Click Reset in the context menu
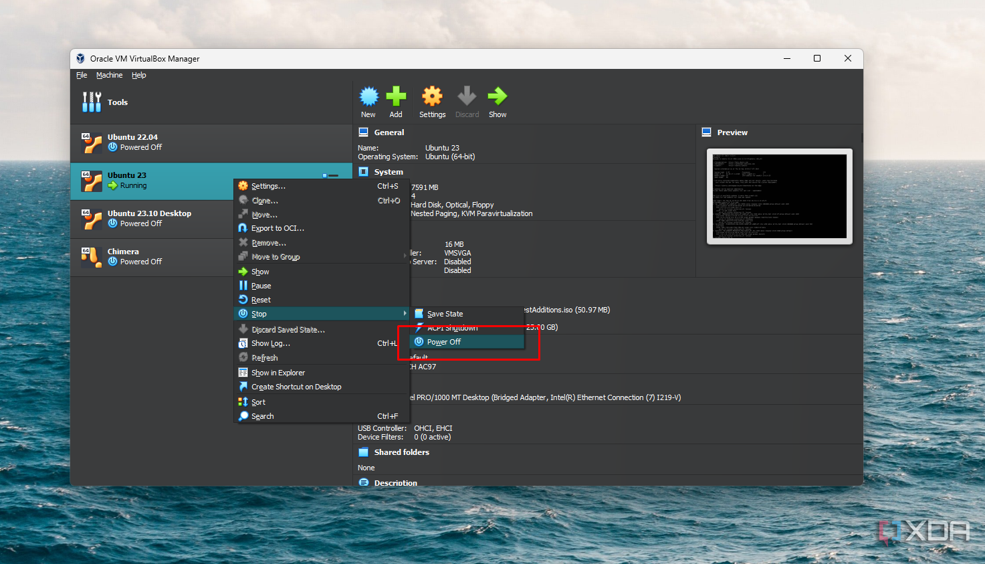The image size is (985, 564). pyautogui.click(x=321, y=300)
